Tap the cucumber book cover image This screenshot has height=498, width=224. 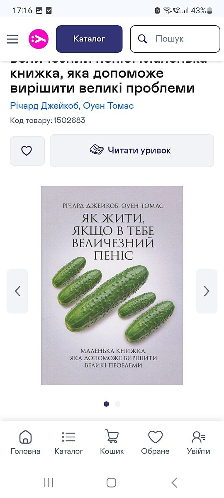click(112, 285)
